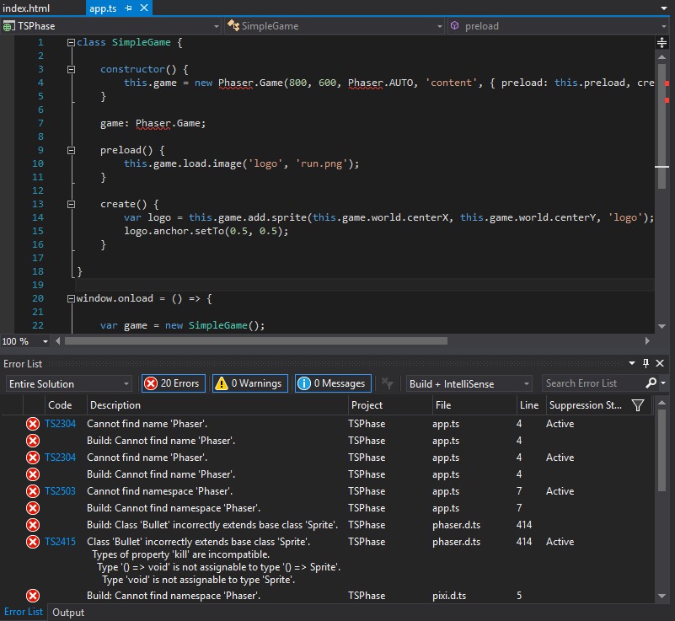Pin the app.ts tab

coord(128,8)
